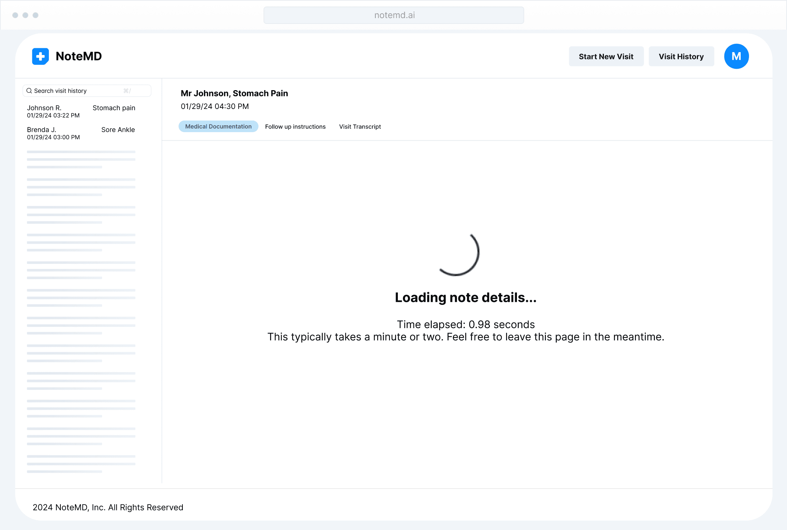Click first placeholder visit entry in sidebar
Screen dimensions: 787x530
[81, 159]
